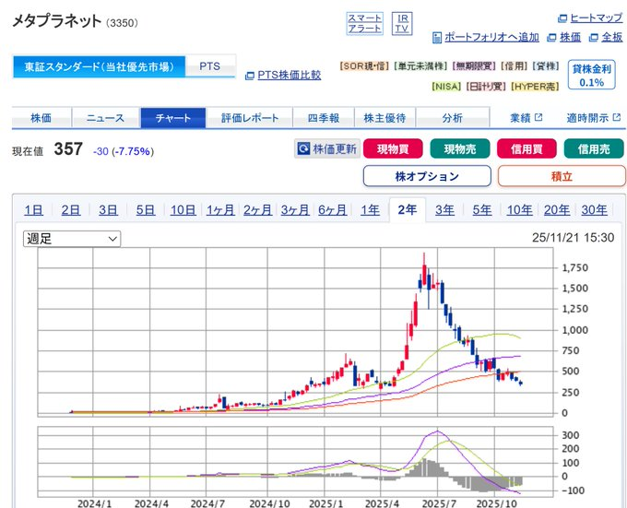
Task: Select the 1年 chart period
Action: pos(371,210)
